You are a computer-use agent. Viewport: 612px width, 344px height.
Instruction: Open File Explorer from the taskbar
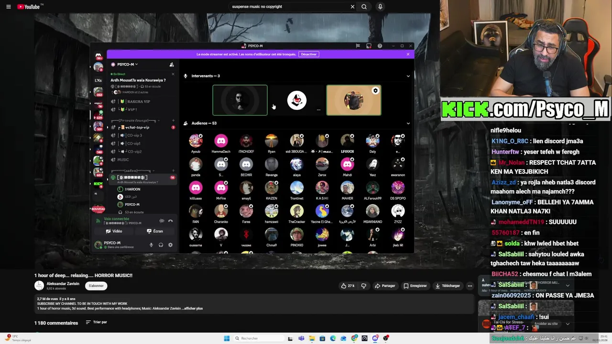pyautogui.click(x=312, y=338)
